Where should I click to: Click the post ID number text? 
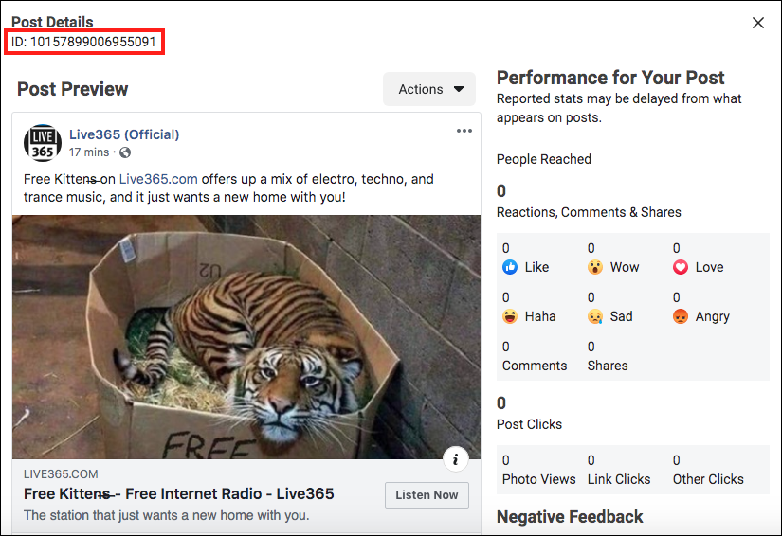coord(93,42)
